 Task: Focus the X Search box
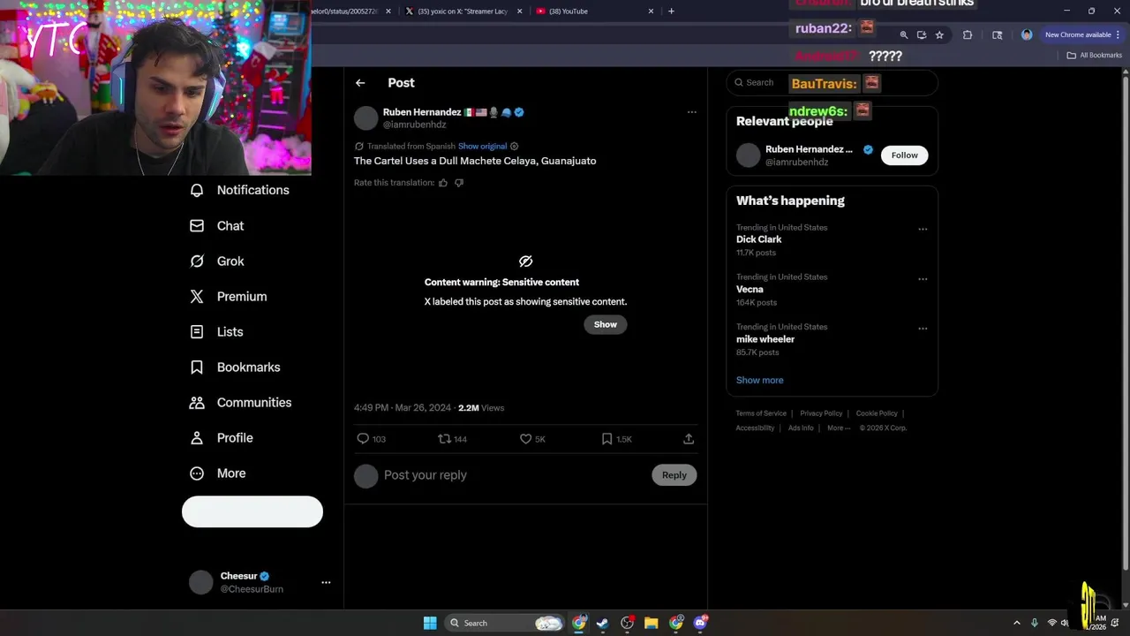coord(832,82)
